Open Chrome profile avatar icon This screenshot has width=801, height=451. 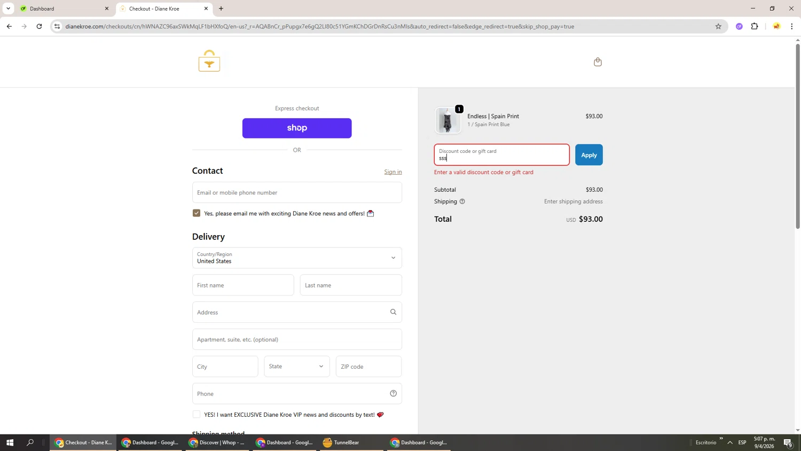(776, 26)
